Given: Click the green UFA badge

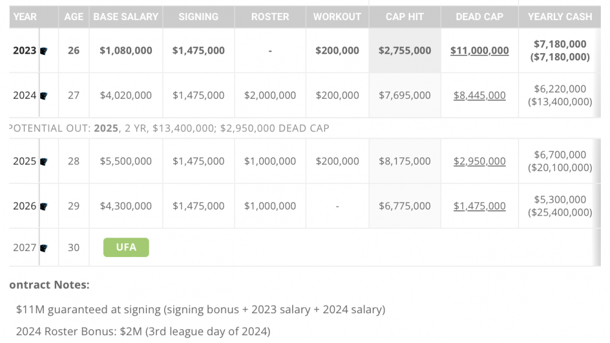Looking at the screenshot, I should 126,247.
